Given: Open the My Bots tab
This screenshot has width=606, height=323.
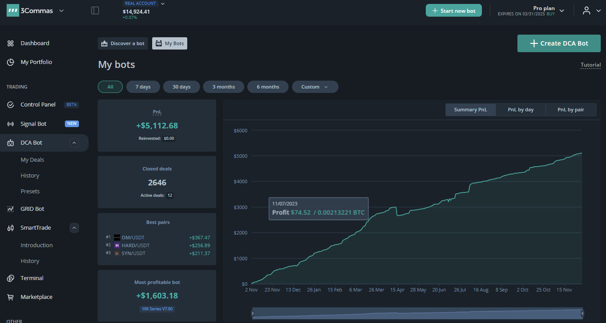Looking at the screenshot, I should 170,43.
